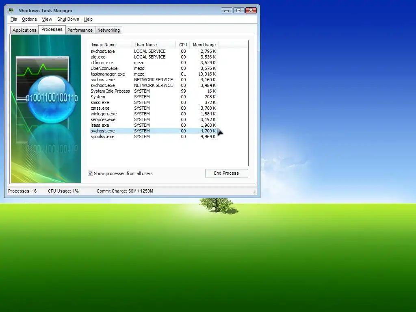Image resolution: width=416 pixels, height=312 pixels.
Task: Open the Shut Down menu
Action: (x=68, y=19)
